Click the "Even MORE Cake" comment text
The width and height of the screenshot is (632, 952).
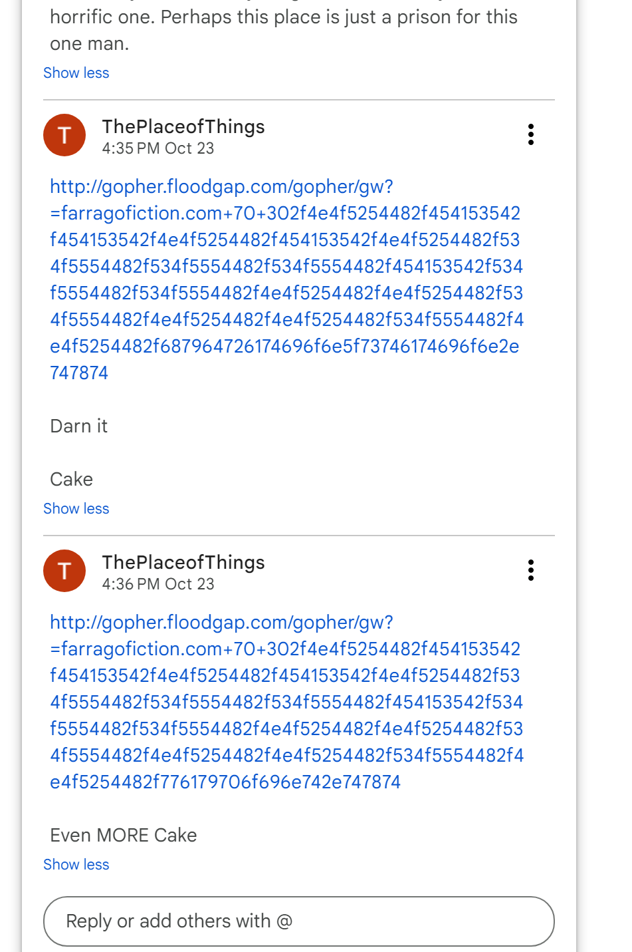tap(124, 835)
